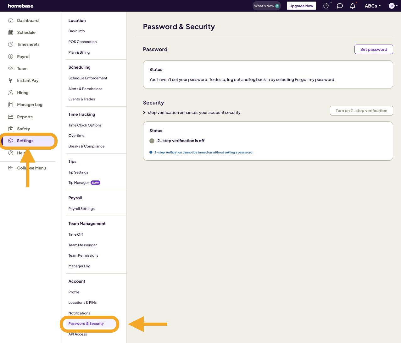Open Payroll using the dollar icon
The image size is (401, 343).
pyautogui.click(x=11, y=56)
